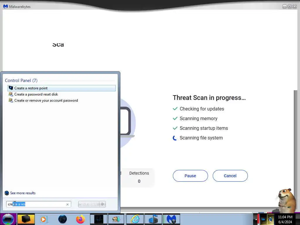Click Scanning startup items status line
The width and height of the screenshot is (300, 225).
[200, 128]
